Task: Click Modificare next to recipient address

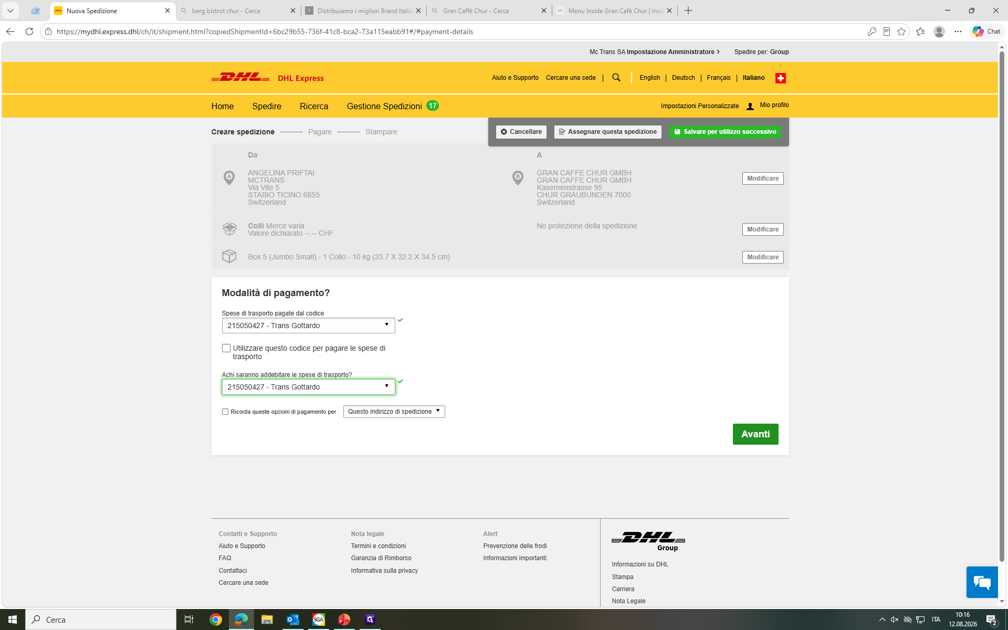Action: [x=763, y=178]
